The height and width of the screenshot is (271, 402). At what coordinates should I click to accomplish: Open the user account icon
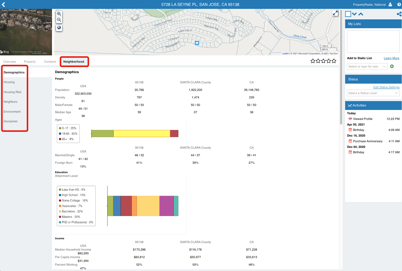point(390,4)
